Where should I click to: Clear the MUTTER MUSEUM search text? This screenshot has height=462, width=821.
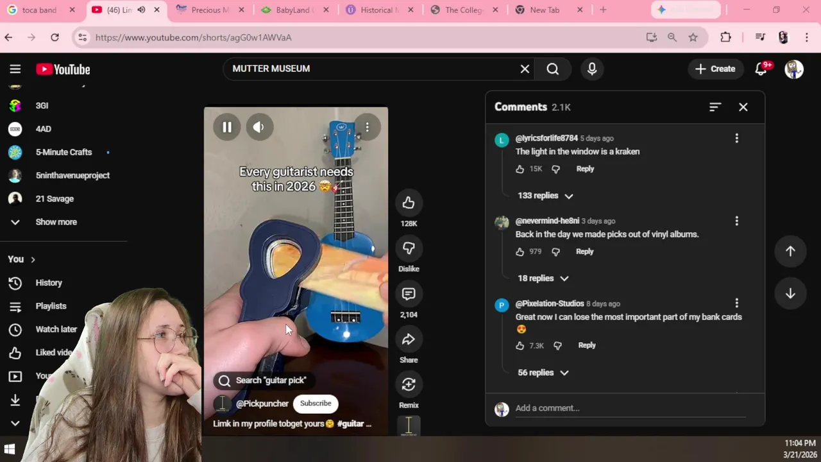coord(525,69)
